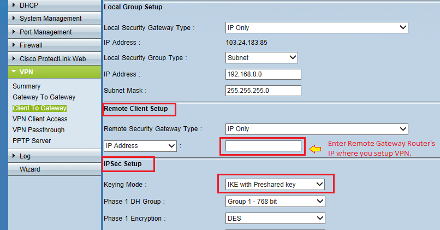Open Phase 1 DH Group dropdown
This screenshot has width=440, height=230.
pyautogui.click(x=275, y=202)
